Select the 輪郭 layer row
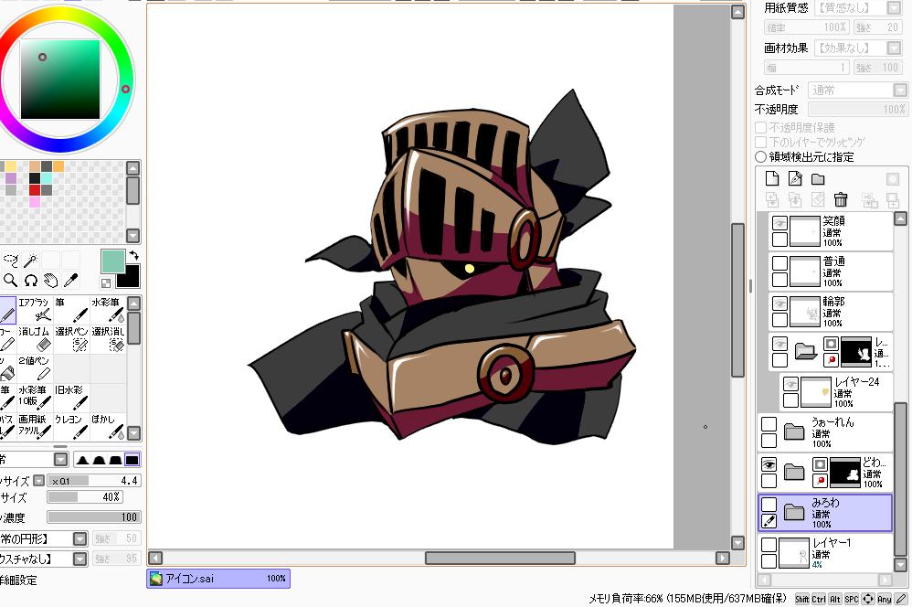Viewport: 912px width, 607px height. (832, 312)
